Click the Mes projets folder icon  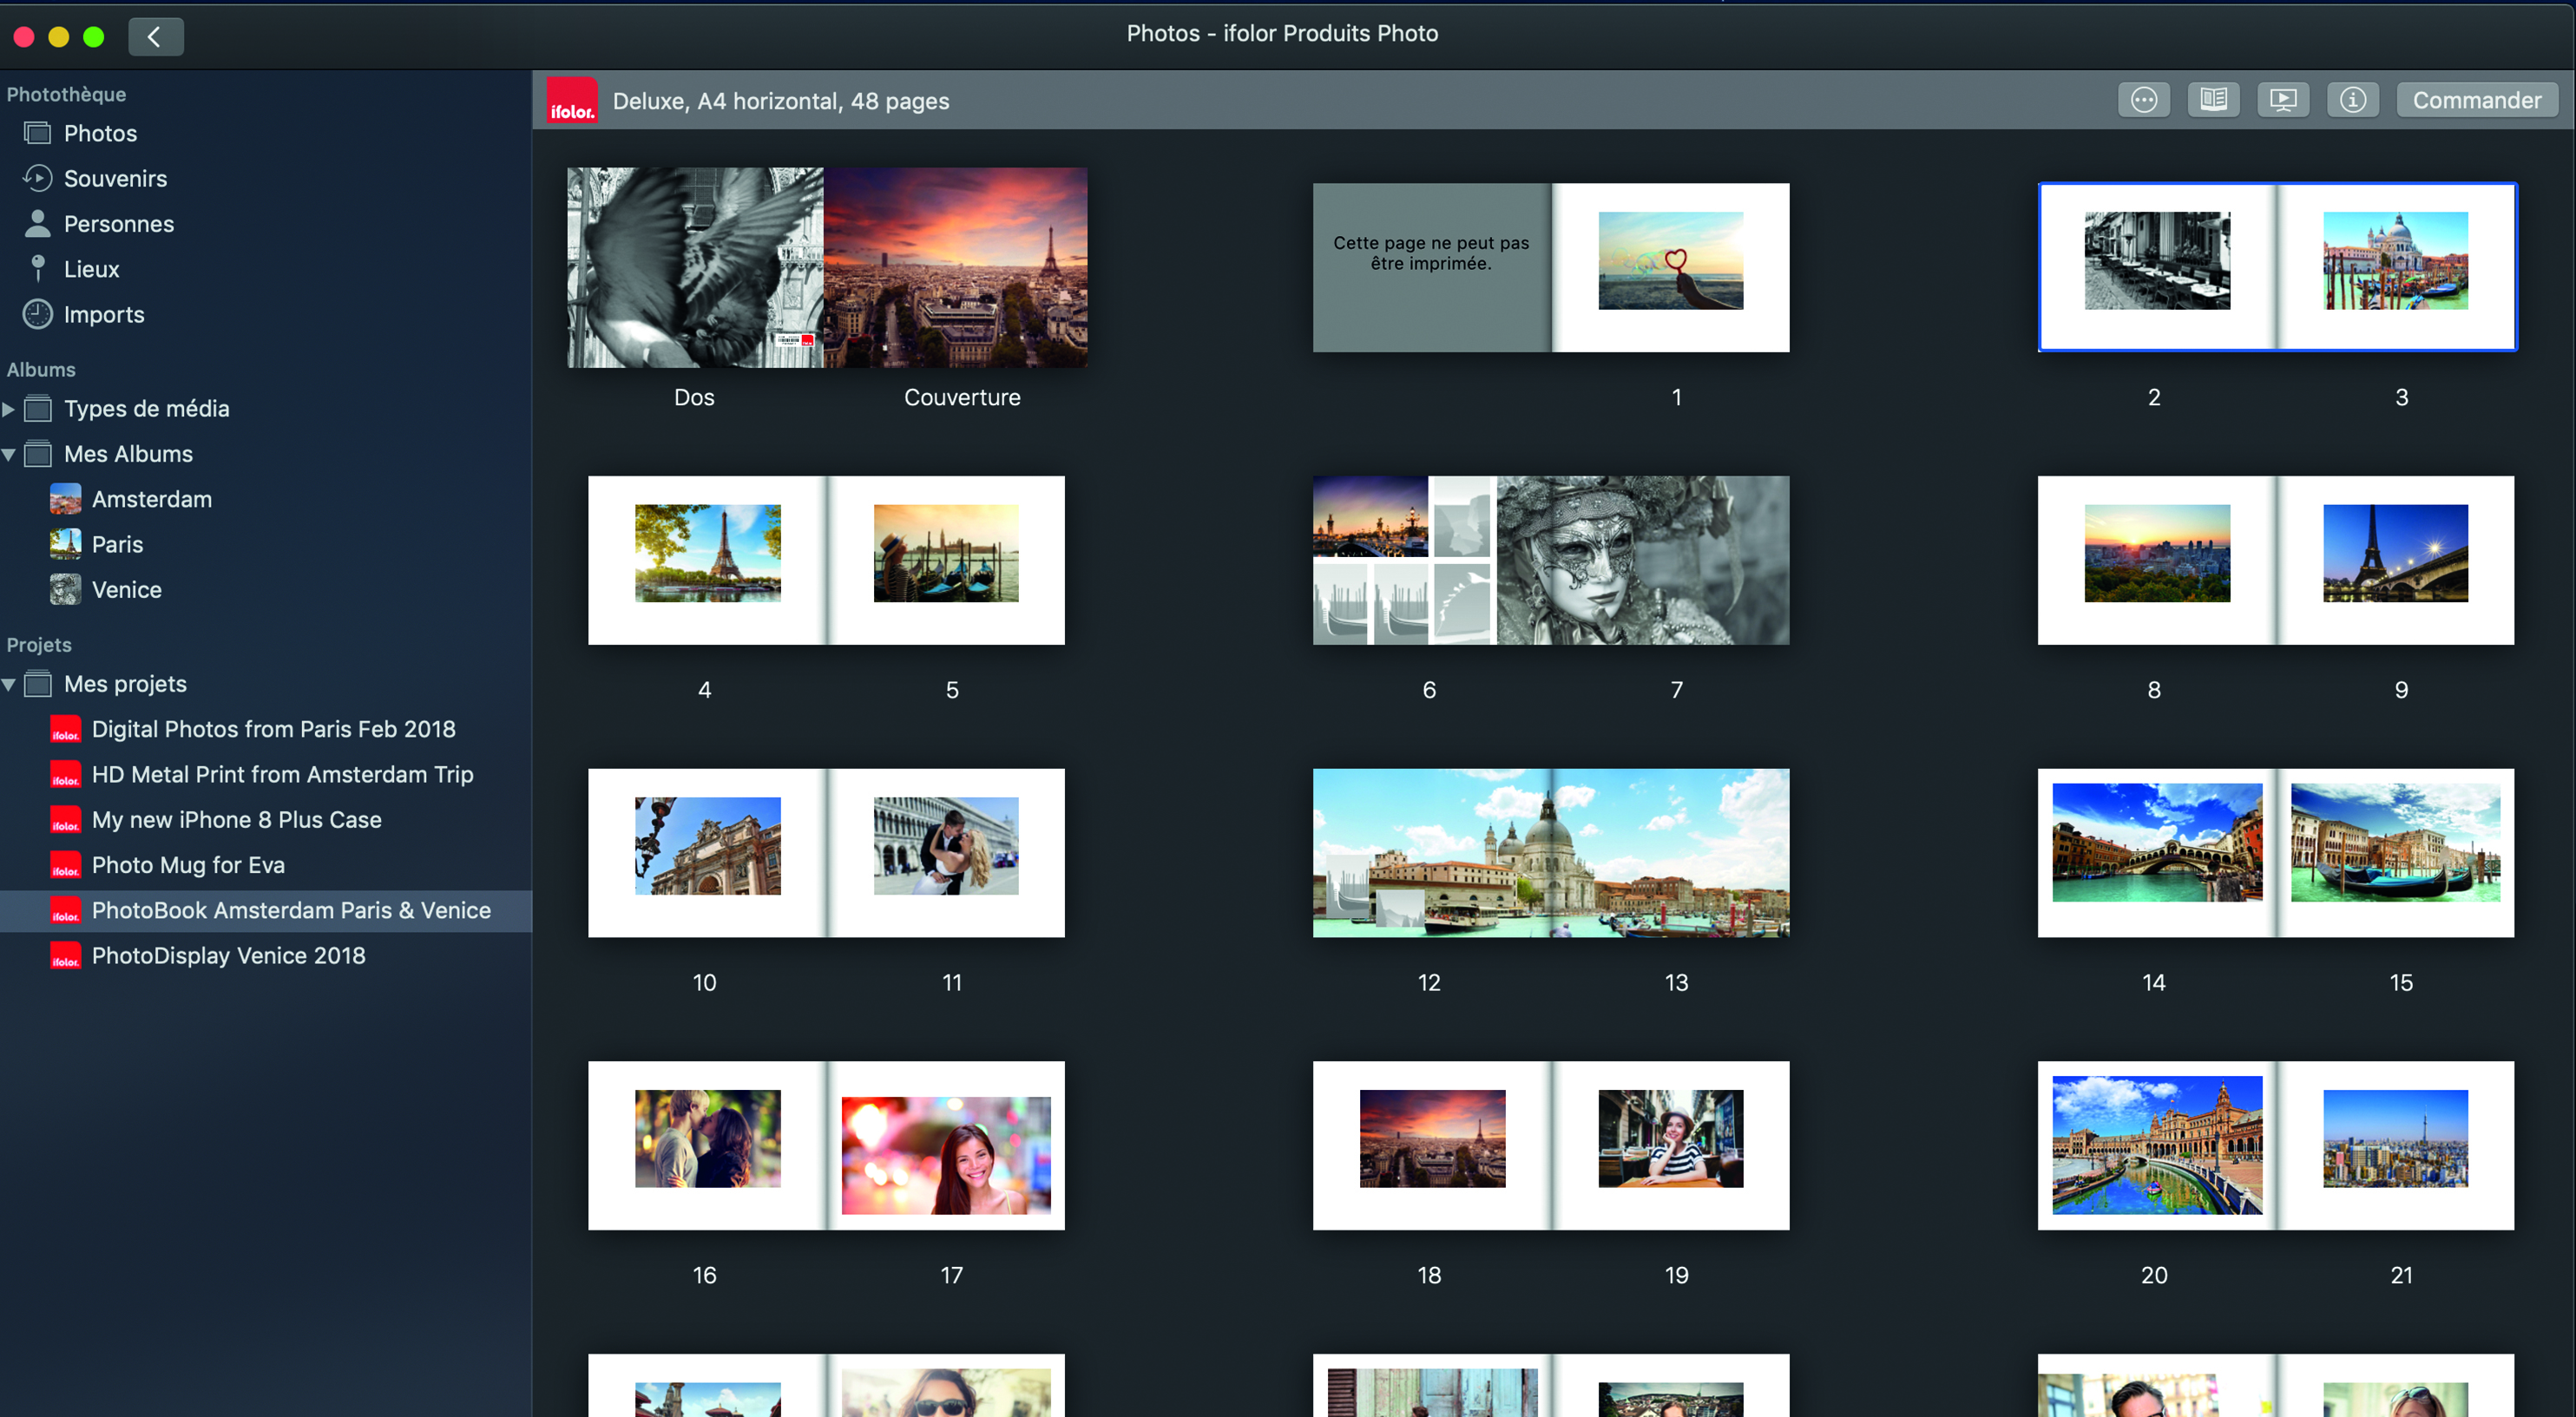click(x=38, y=684)
